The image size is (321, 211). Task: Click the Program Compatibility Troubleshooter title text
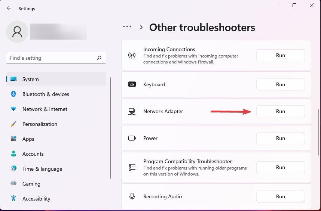(187, 161)
